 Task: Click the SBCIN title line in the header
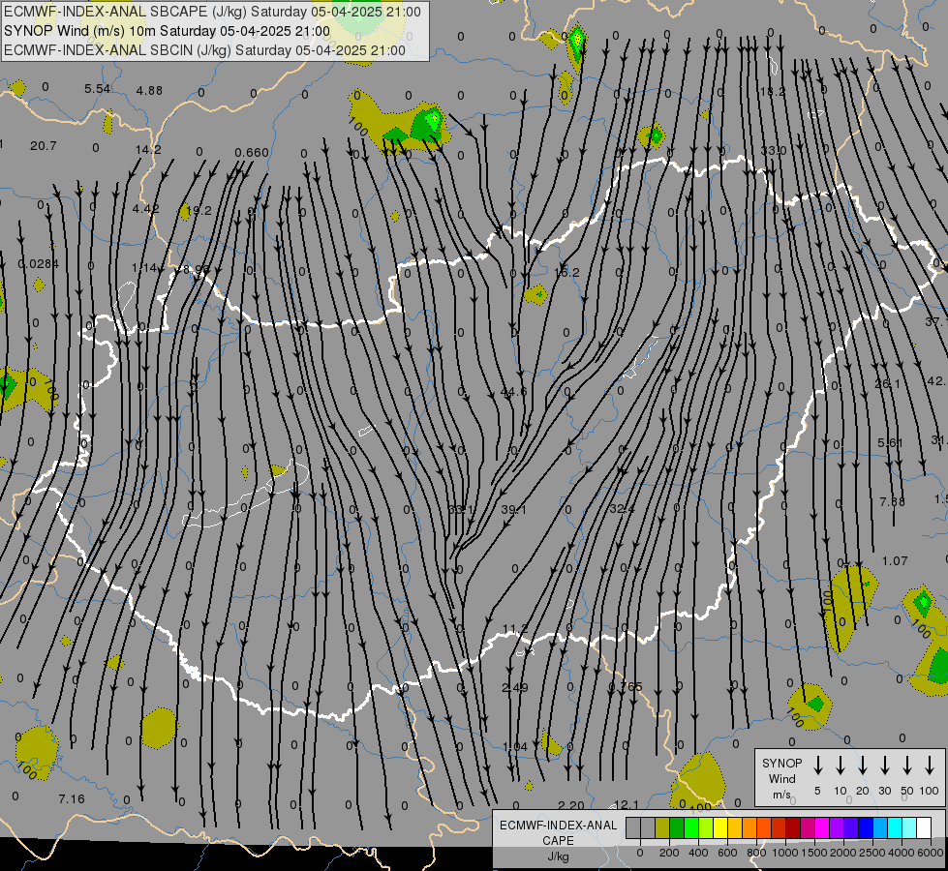pos(204,50)
